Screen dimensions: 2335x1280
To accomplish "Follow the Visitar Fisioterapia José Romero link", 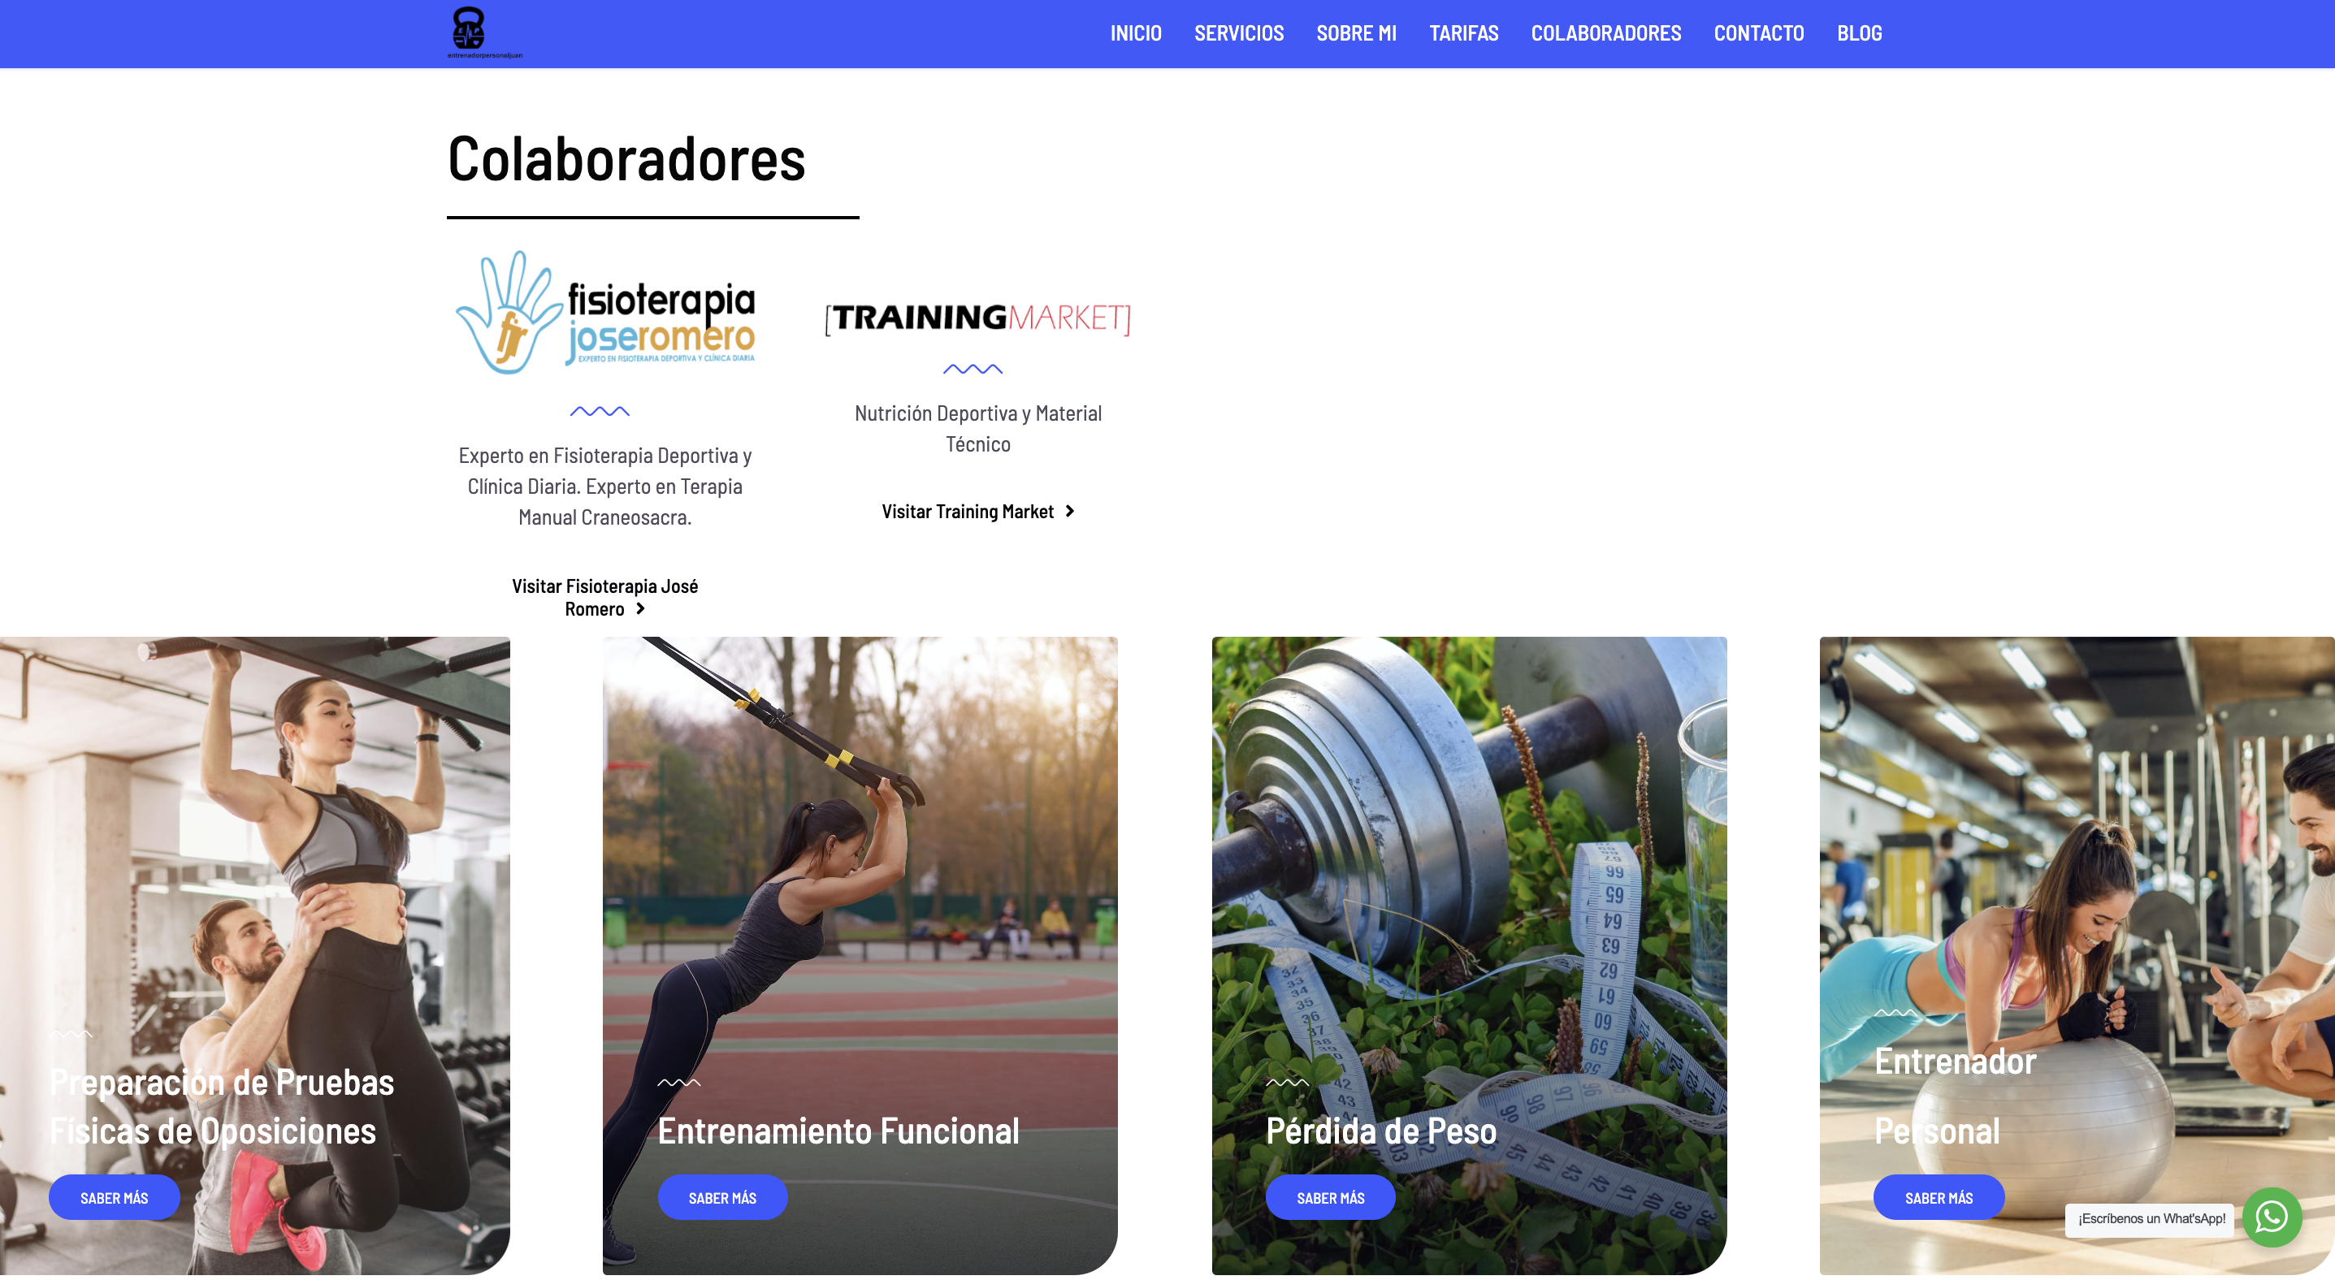I will [604, 597].
